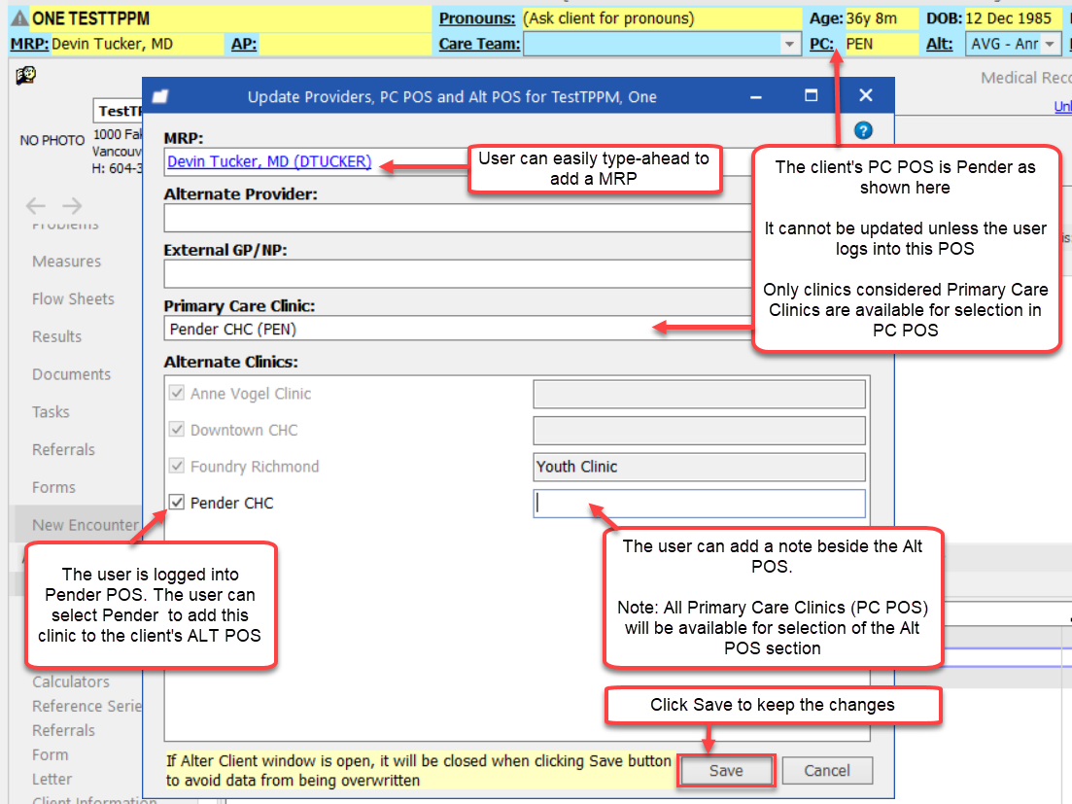Toggle the Downtown CHC checkbox
The image size is (1072, 804).
point(177,430)
